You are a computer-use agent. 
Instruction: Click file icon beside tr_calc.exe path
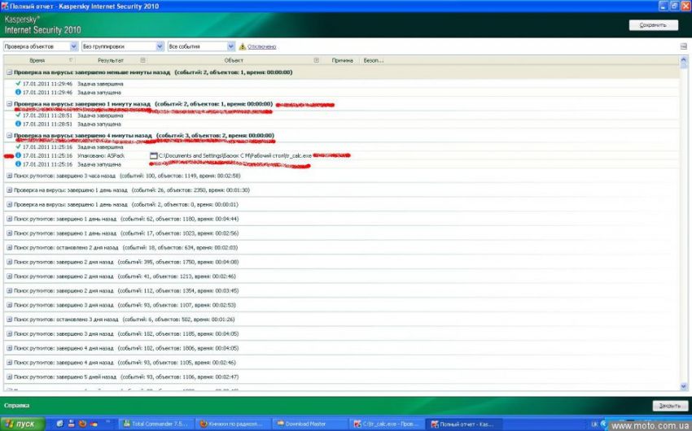[154, 155]
